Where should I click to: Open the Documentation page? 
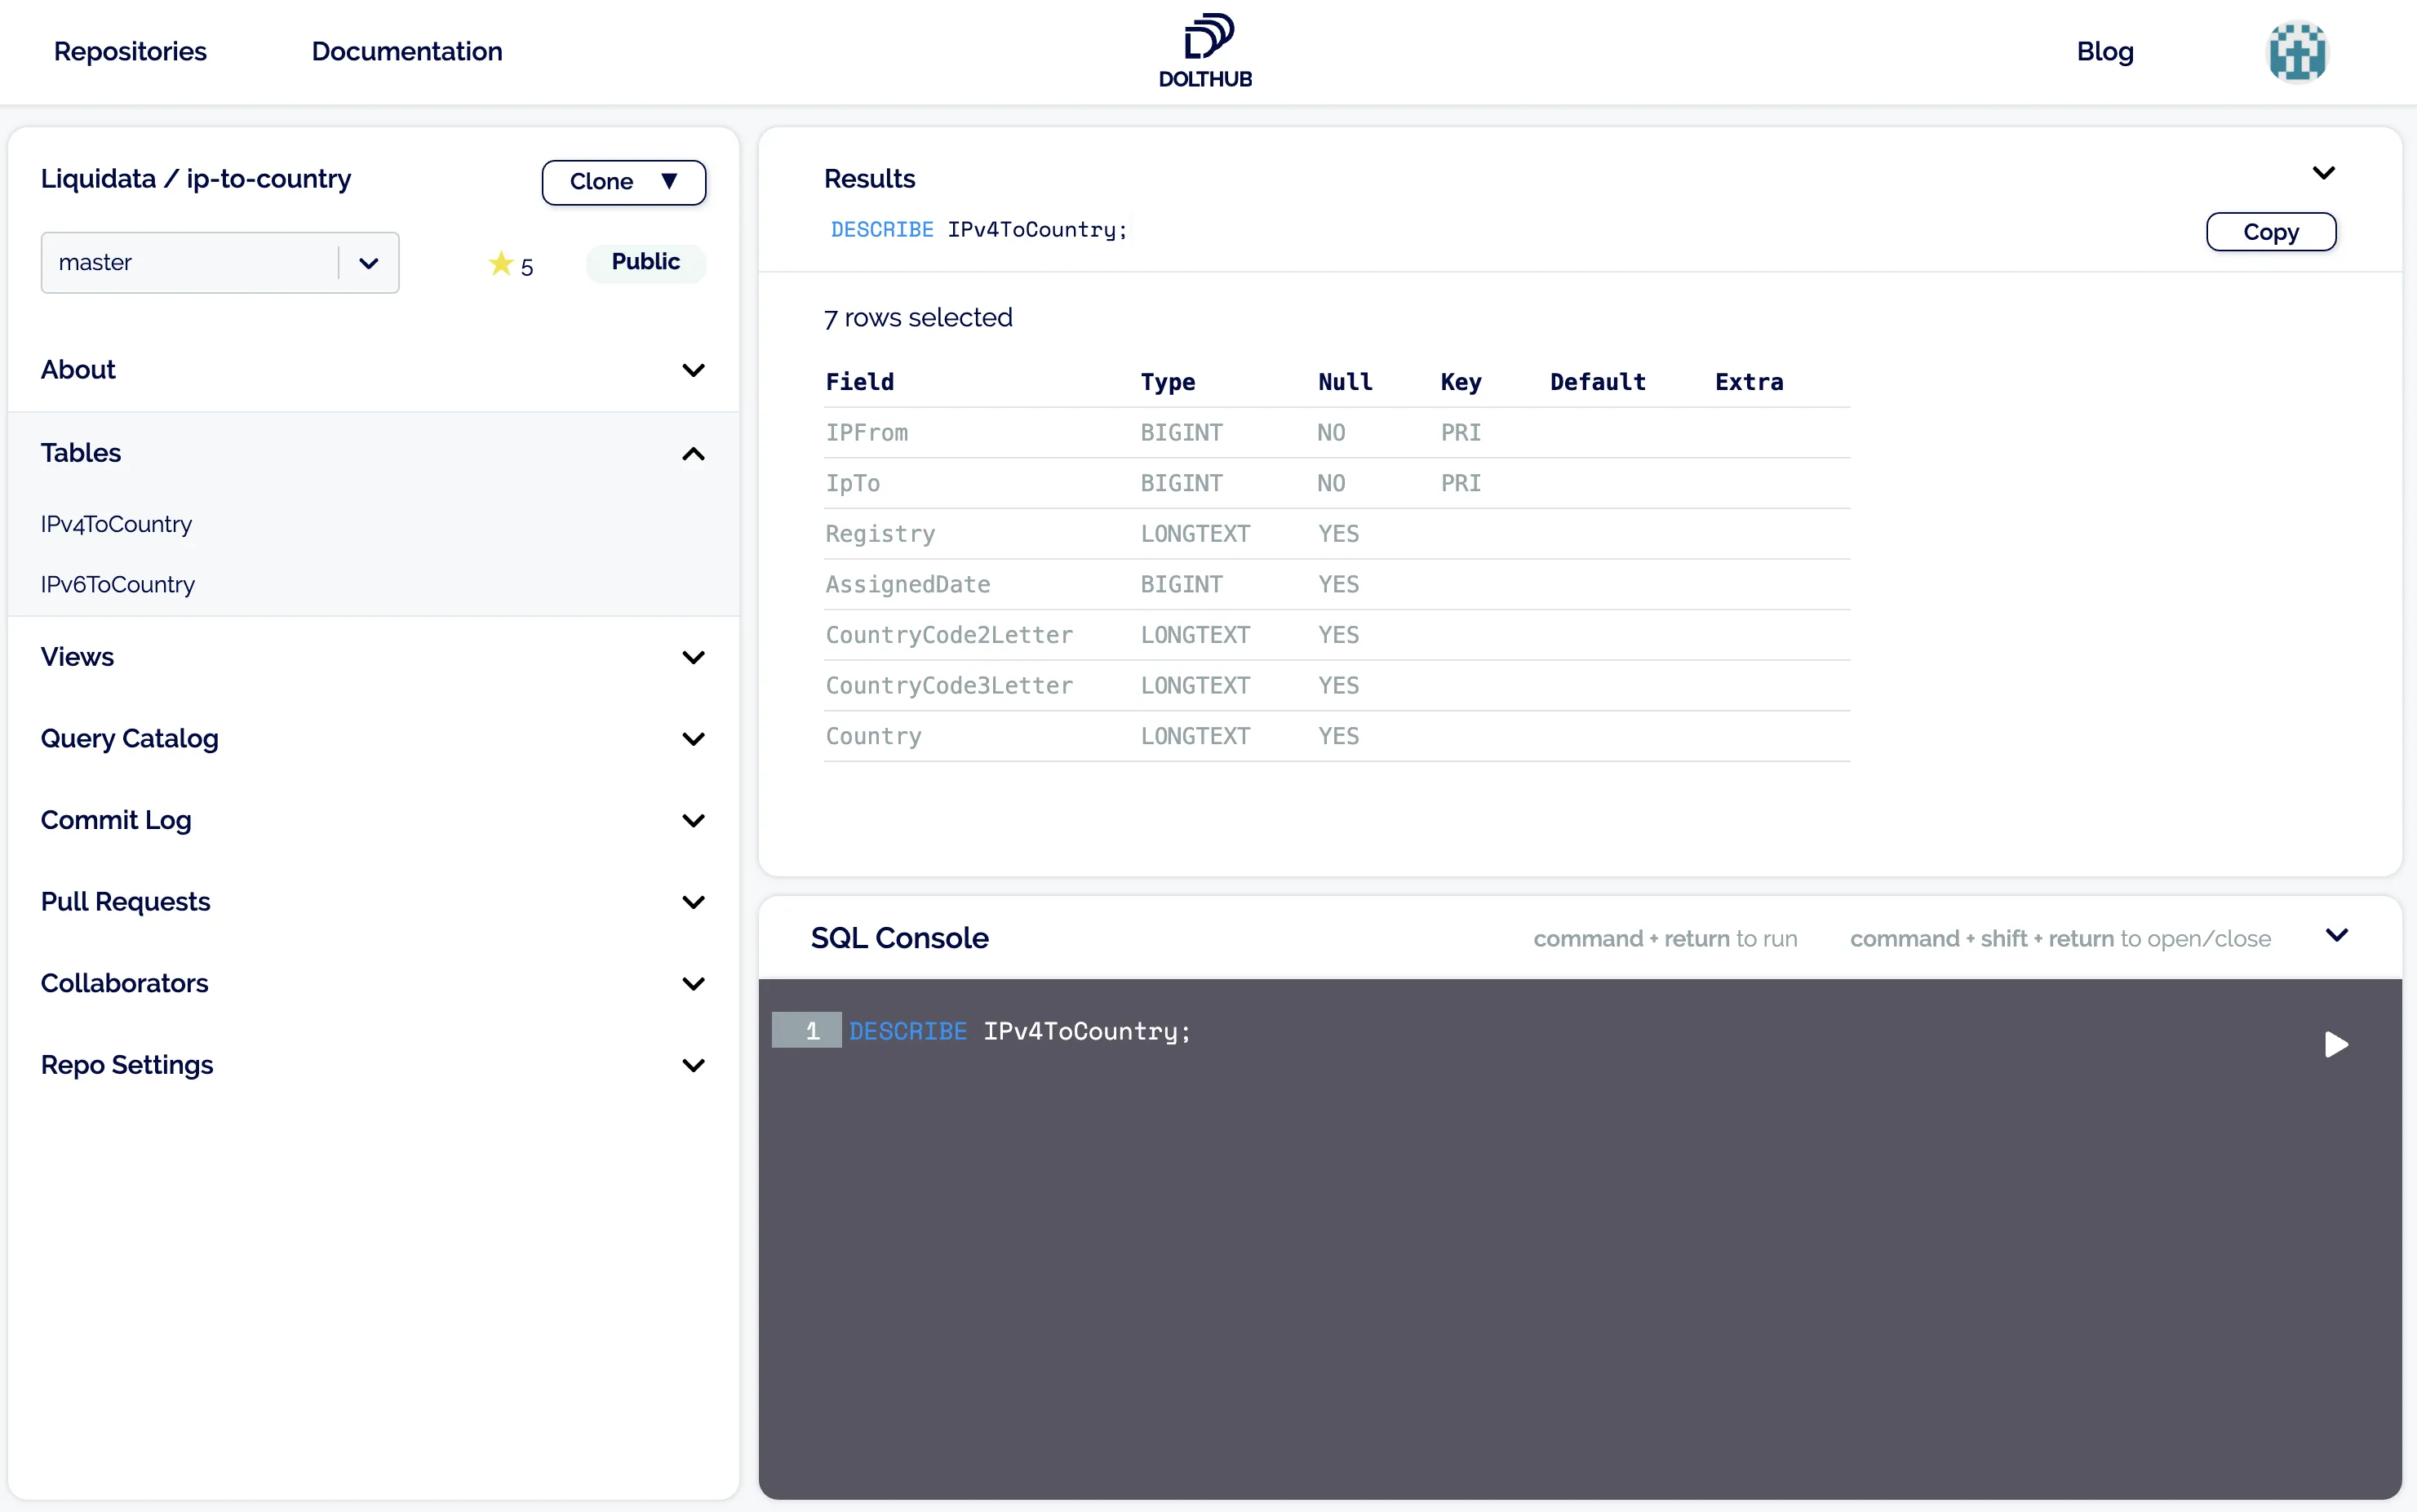click(x=406, y=51)
